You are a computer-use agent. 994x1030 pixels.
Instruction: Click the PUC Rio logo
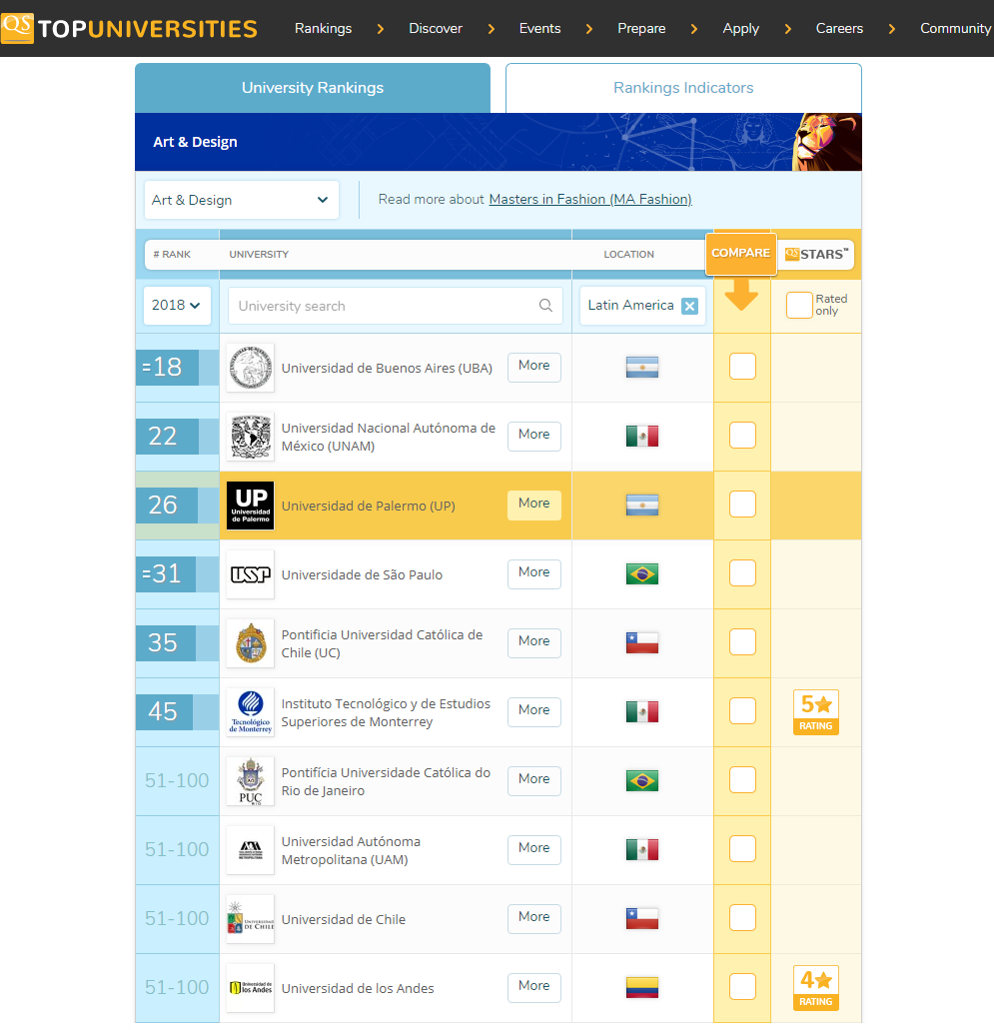251,781
